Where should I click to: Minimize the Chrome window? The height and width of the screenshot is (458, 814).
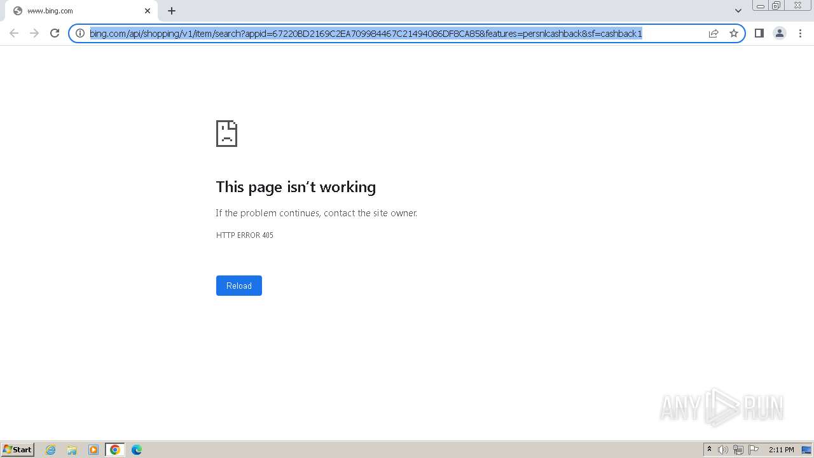(761, 6)
